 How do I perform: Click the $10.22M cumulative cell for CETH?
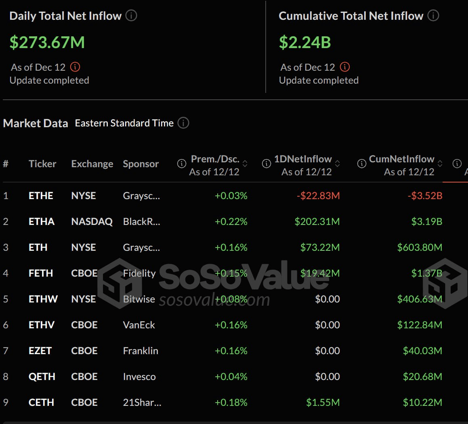(x=423, y=403)
